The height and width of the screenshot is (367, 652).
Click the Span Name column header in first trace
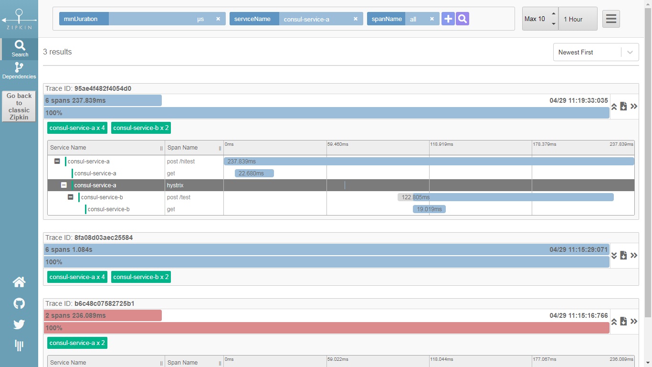(x=194, y=148)
